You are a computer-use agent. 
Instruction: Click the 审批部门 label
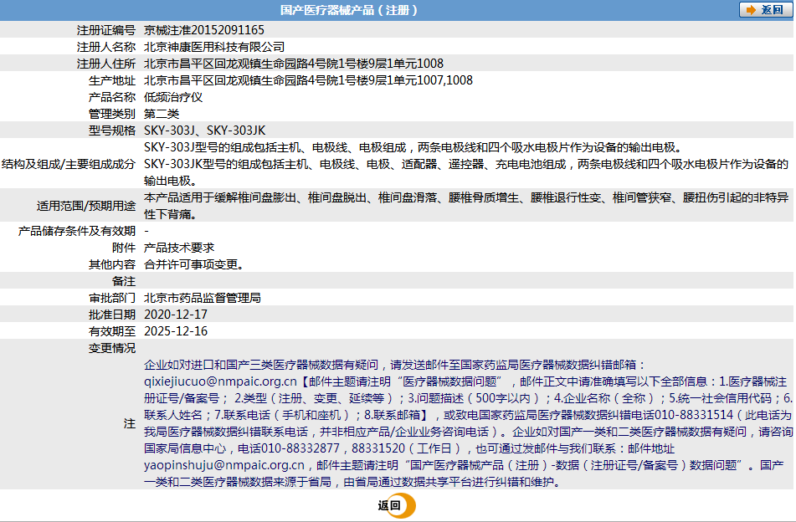click(x=112, y=299)
